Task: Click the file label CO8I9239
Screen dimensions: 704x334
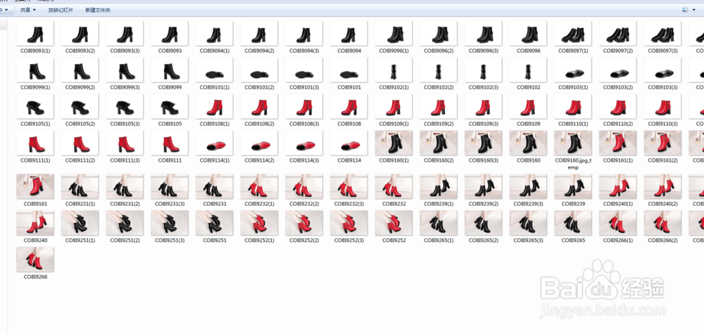Action: click(x=573, y=203)
